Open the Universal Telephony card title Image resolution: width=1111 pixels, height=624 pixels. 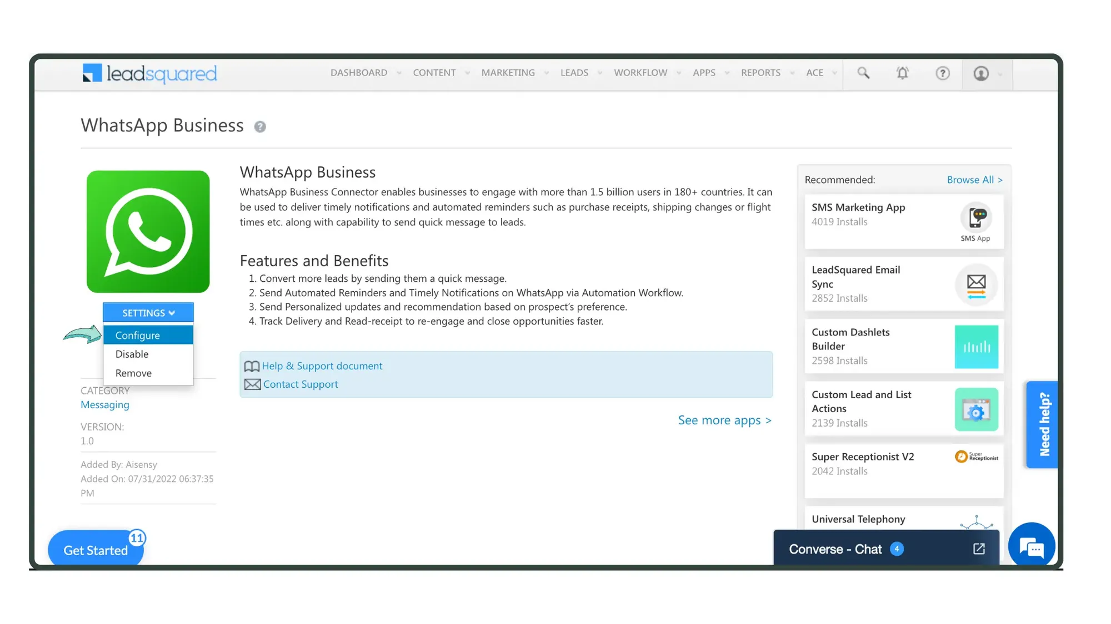(858, 519)
